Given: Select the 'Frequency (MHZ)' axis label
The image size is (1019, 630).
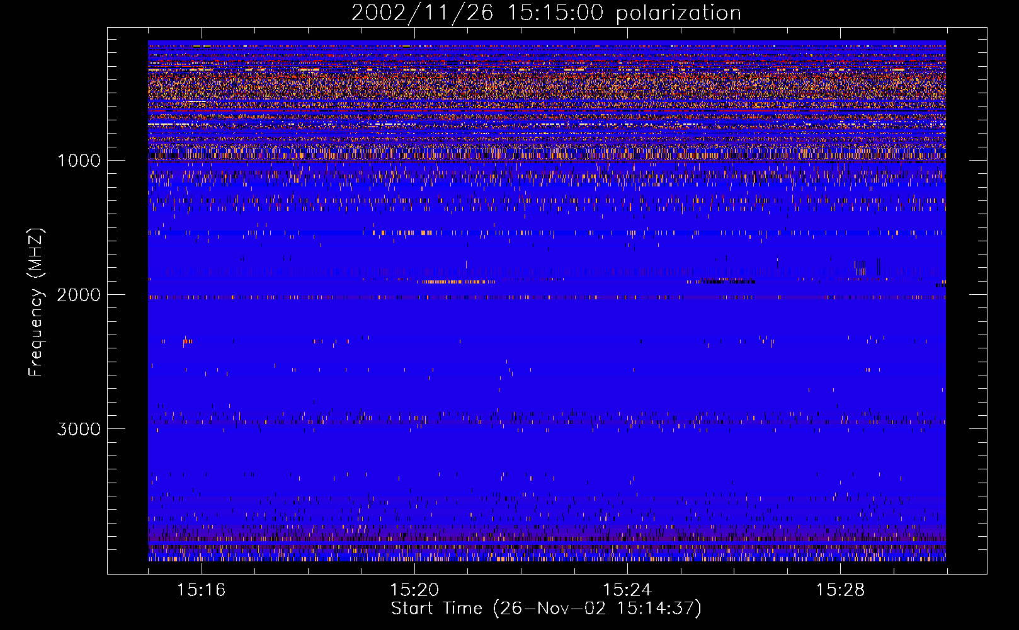Looking at the screenshot, I should (x=36, y=302).
